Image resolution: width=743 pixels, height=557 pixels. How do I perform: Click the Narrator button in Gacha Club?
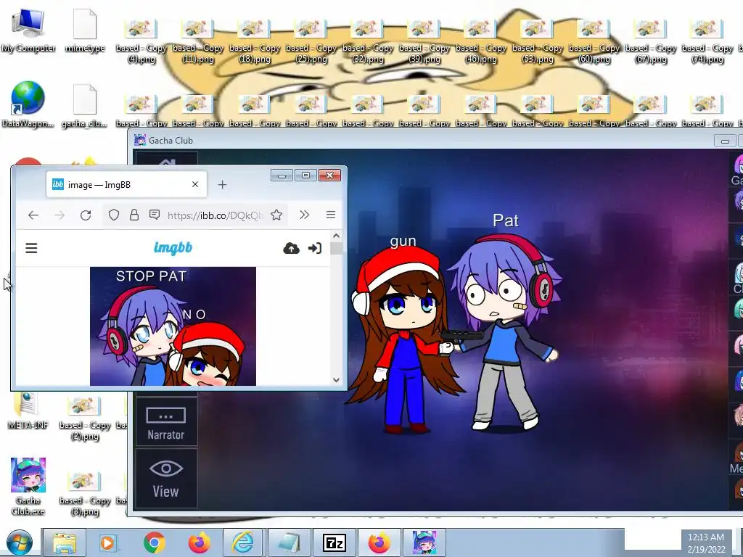(166, 422)
